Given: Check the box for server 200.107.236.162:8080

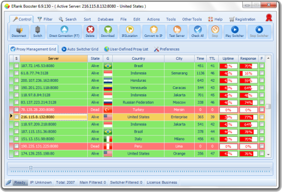Looking at the screenshot, I should click(16, 81).
